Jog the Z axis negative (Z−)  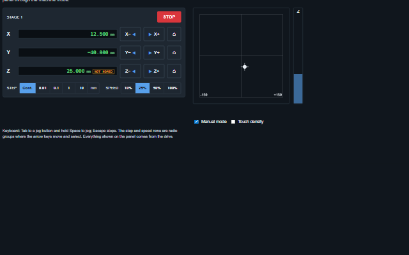[130, 71]
